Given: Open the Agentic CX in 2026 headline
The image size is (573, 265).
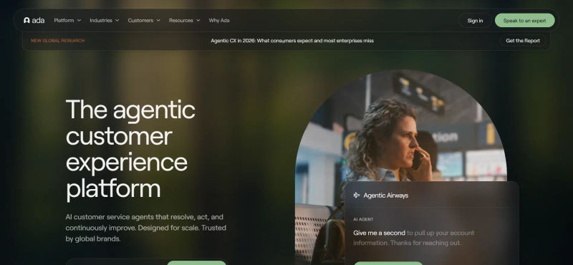Looking at the screenshot, I should coord(292,41).
